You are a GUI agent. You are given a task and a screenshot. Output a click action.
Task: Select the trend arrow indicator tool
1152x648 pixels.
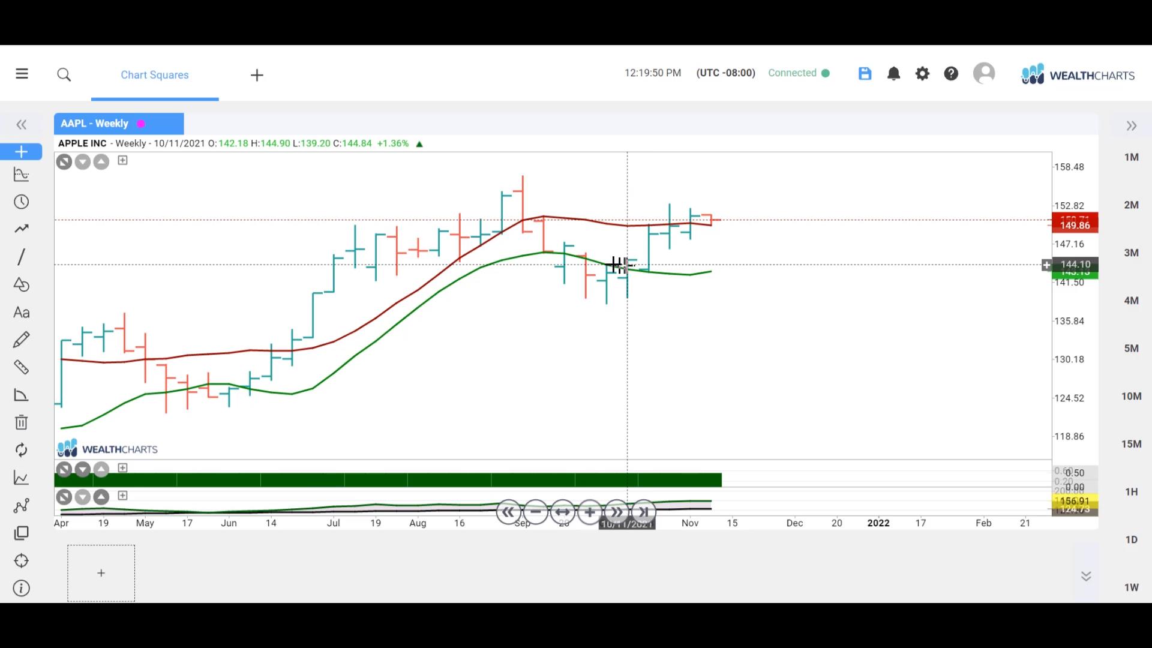[x=21, y=229]
